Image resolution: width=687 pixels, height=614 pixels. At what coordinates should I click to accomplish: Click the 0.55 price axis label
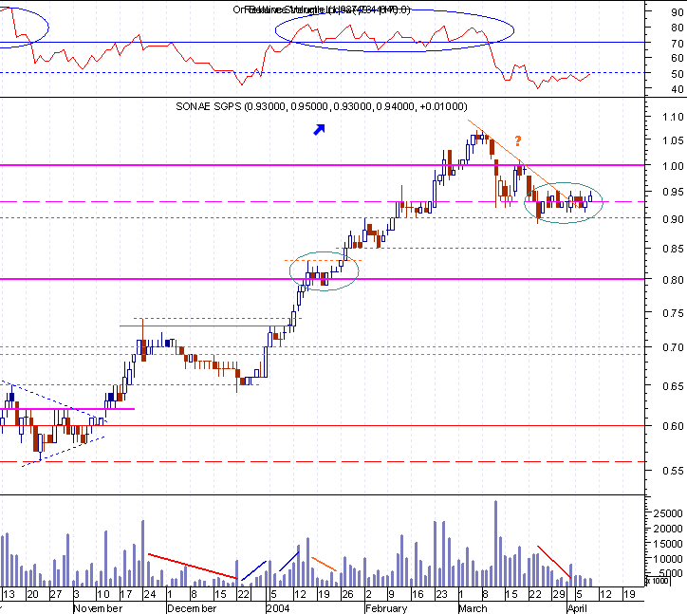tap(673, 471)
